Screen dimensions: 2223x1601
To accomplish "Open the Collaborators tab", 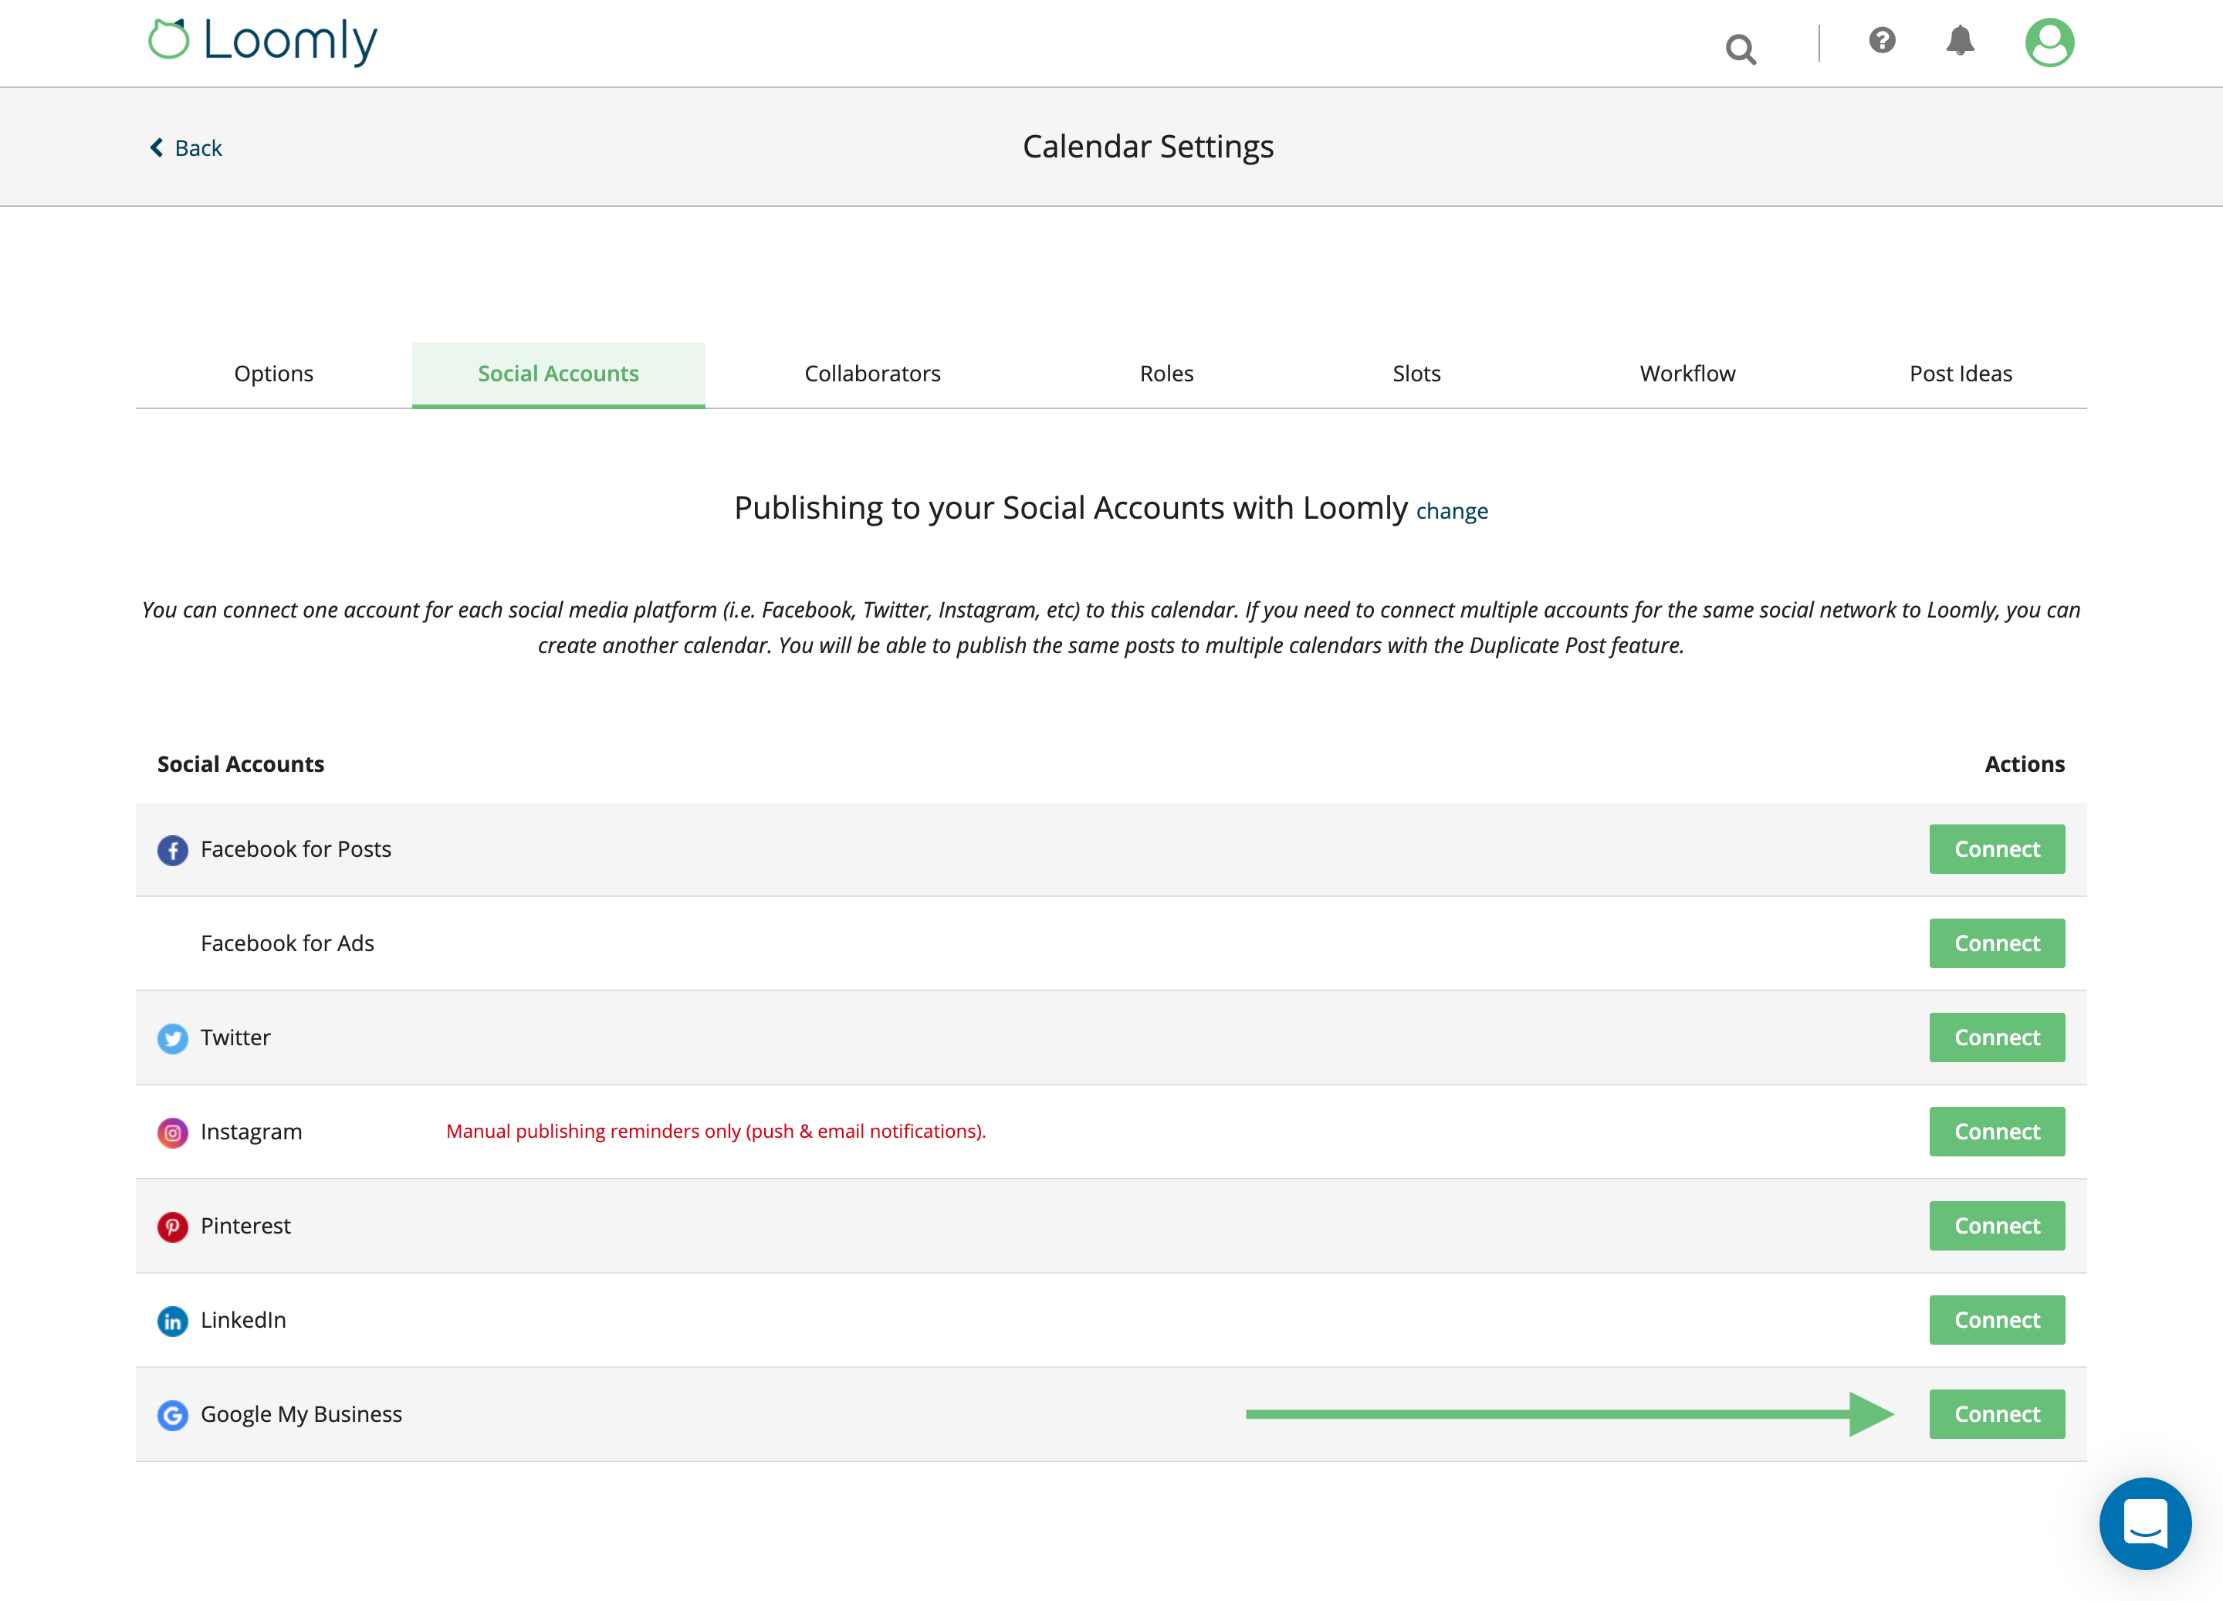I will point(872,374).
